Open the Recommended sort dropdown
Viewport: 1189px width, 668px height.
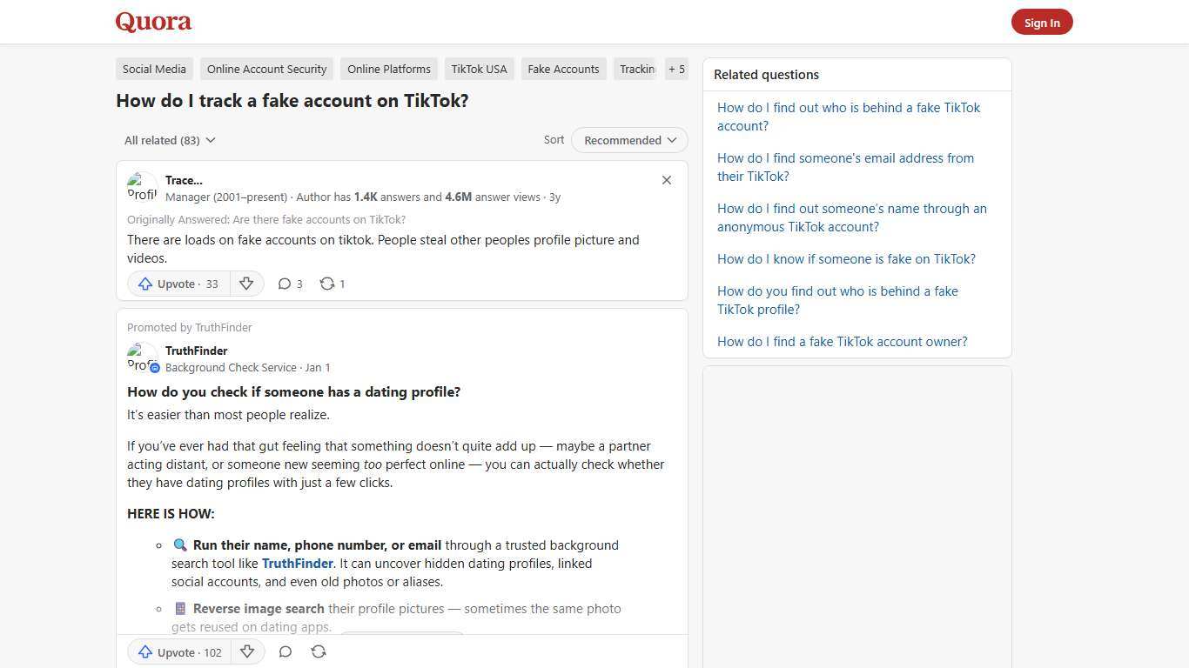[x=628, y=140]
